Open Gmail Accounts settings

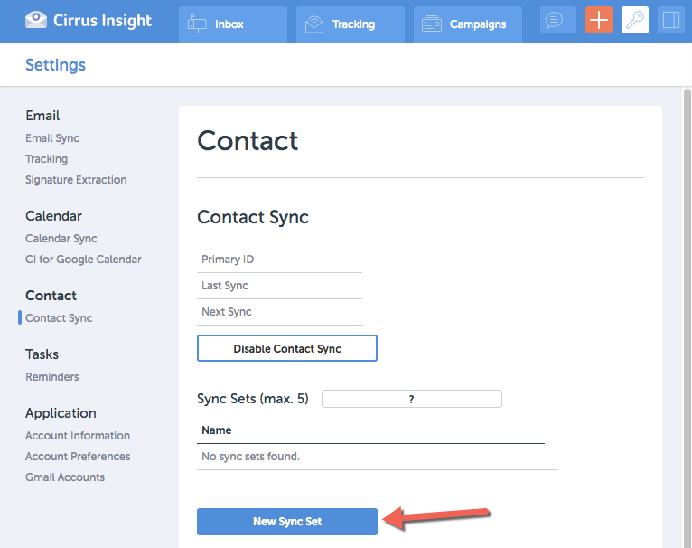(x=65, y=477)
